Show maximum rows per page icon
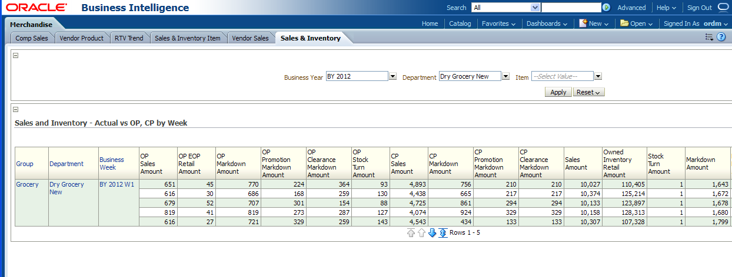The width and height of the screenshot is (732, 277). pyautogui.click(x=443, y=233)
